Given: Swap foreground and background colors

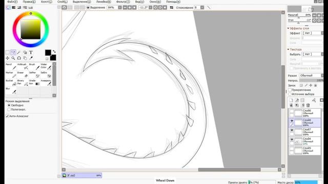Looking at the screenshot, I should [54, 51].
